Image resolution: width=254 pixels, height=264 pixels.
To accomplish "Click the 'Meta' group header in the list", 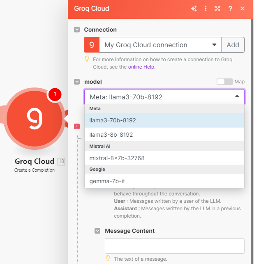I will point(164,108).
